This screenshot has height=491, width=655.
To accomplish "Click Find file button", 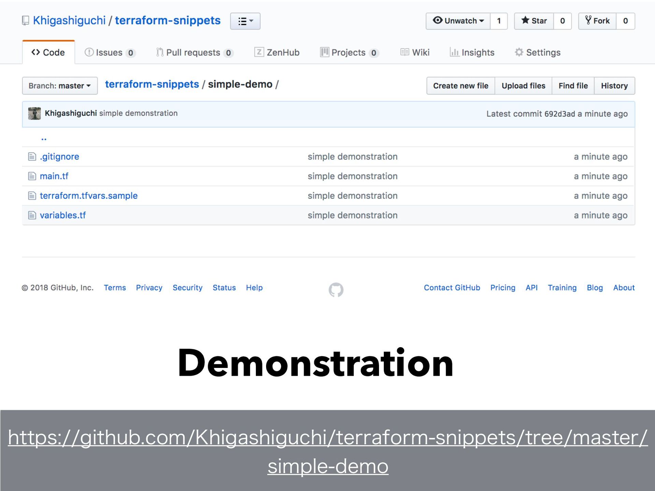I will point(573,86).
